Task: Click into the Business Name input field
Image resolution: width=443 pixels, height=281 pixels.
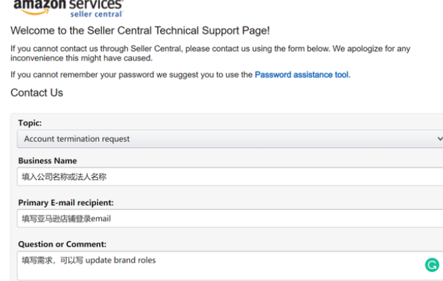Action: coord(230,177)
